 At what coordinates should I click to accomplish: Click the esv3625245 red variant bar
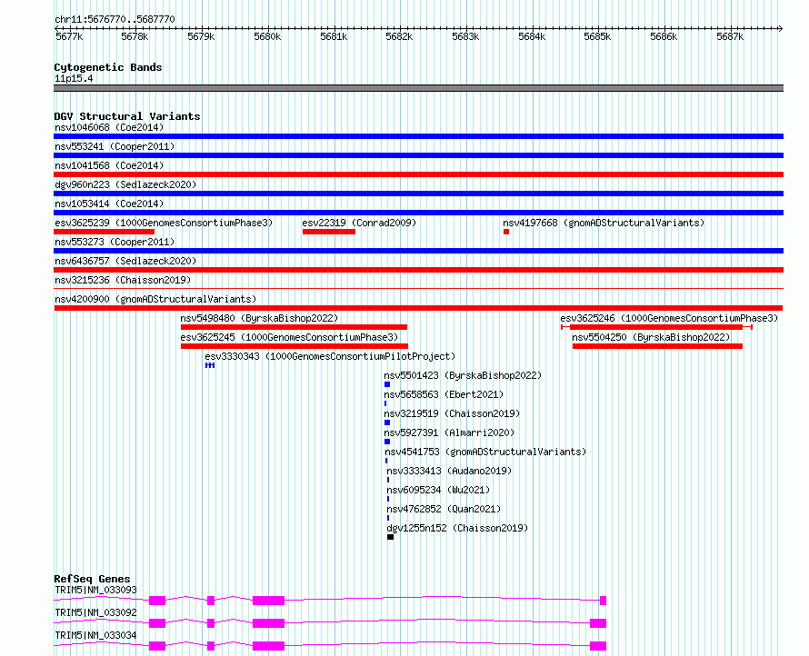tap(295, 346)
